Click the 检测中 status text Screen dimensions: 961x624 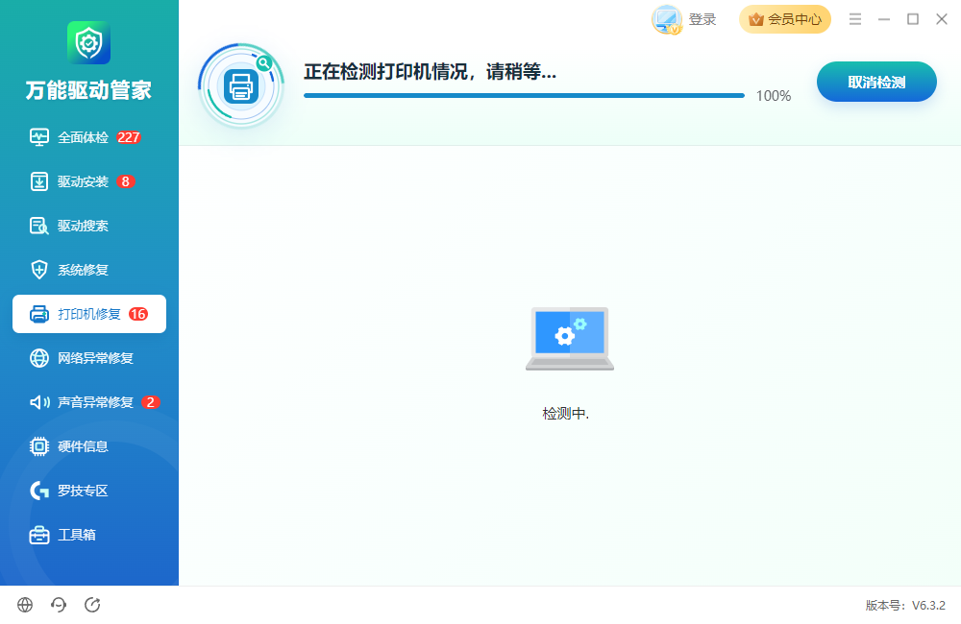(566, 414)
